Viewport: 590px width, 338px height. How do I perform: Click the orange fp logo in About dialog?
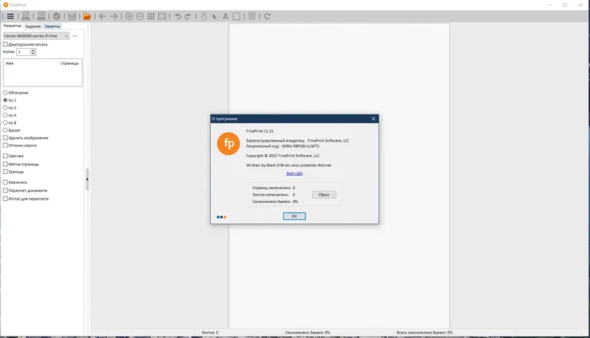[x=229, y=143]
